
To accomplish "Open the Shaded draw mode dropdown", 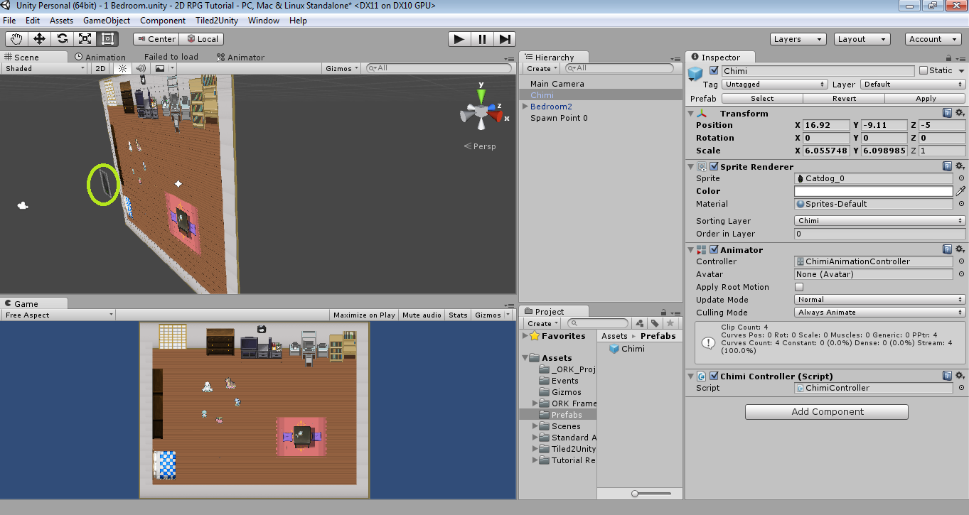I will (44, 68).
